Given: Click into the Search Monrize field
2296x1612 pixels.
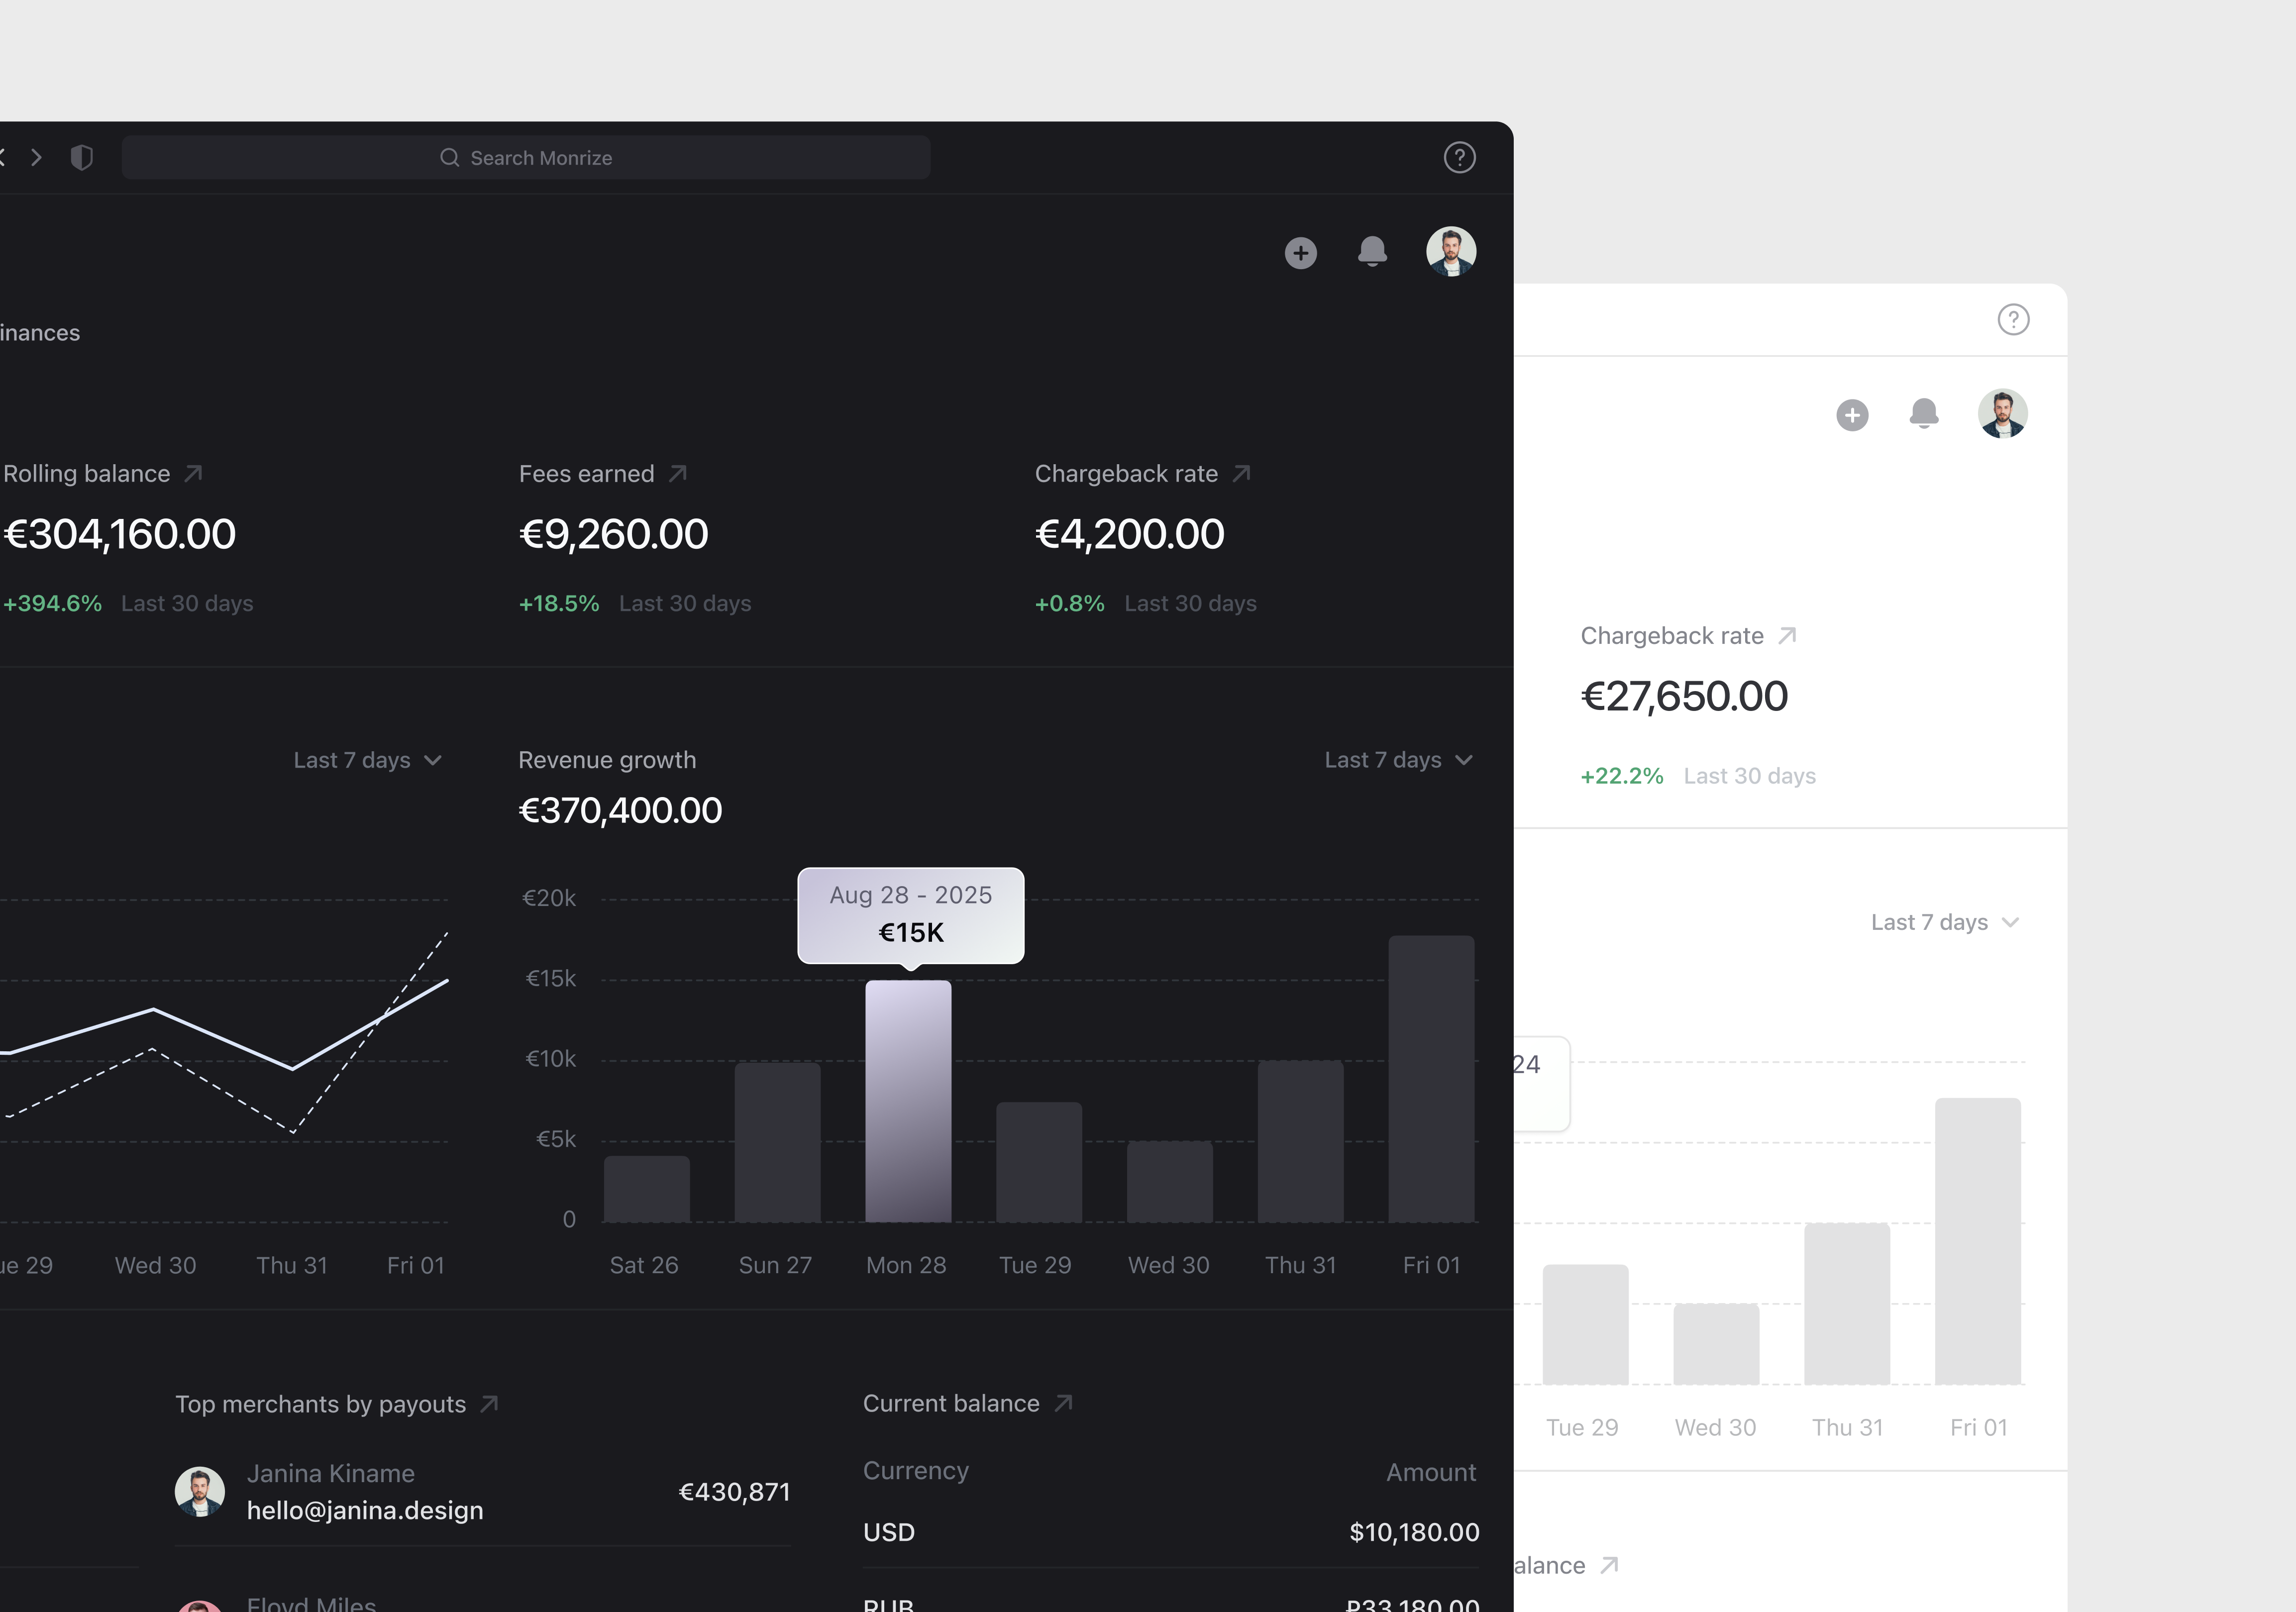Looking at the screenshot, I should pyautogui.click(x=527, y=157).
